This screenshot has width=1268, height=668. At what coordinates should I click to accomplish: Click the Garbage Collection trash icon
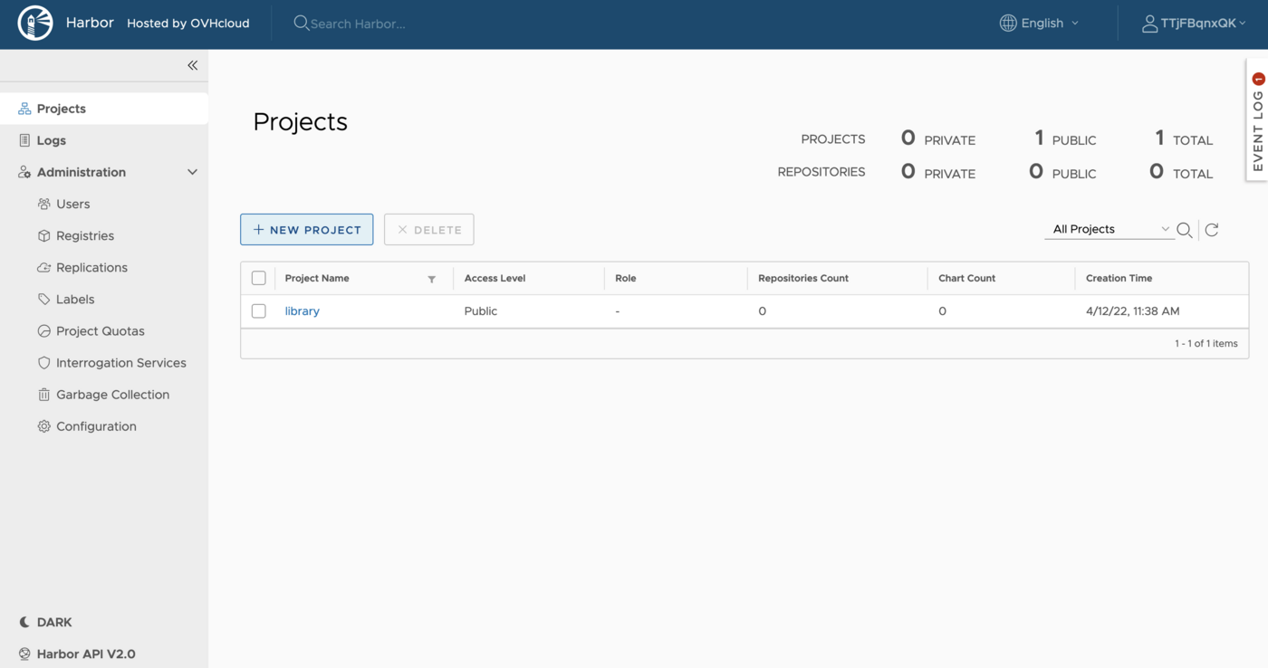pyautogui.click(x=43, y=394)
